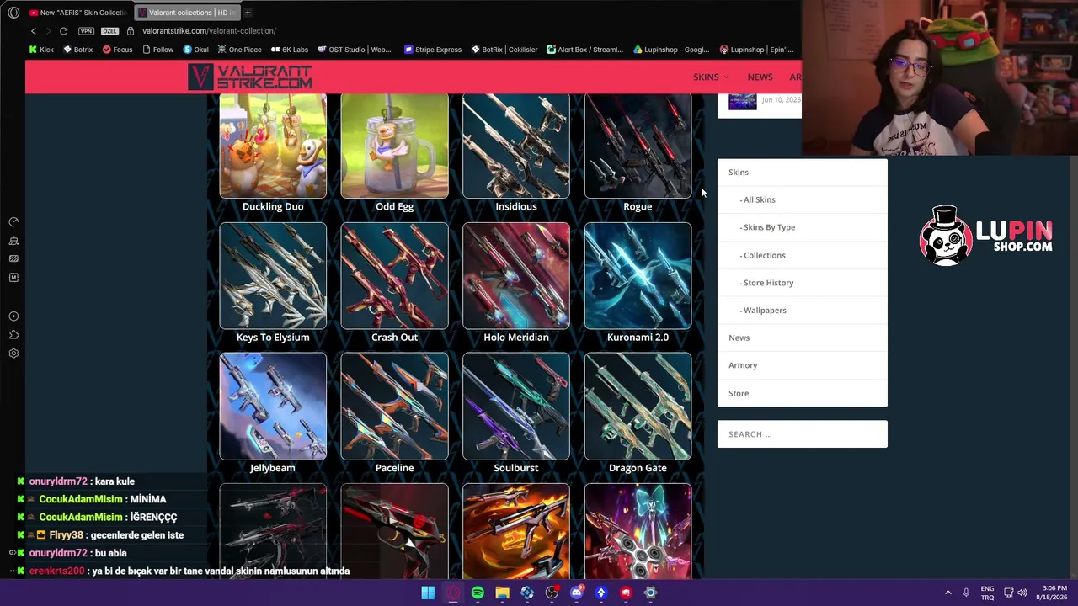Select All Skins in the sidebar
This screenshot has width=1078, height=606.
(758, 199)
